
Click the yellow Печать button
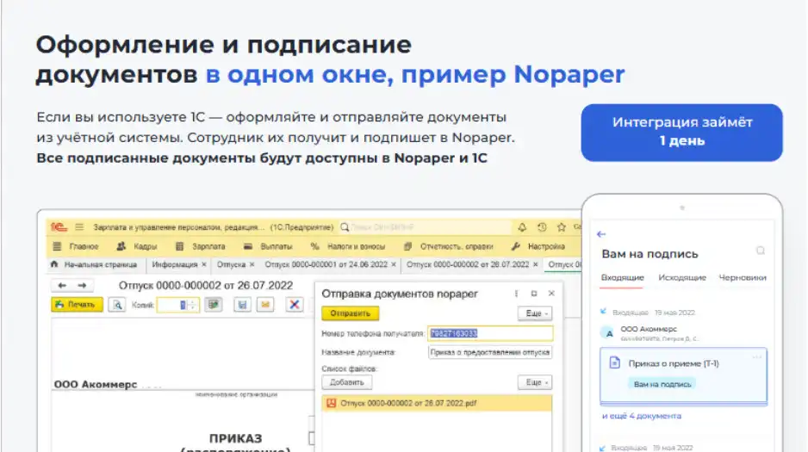77,305
